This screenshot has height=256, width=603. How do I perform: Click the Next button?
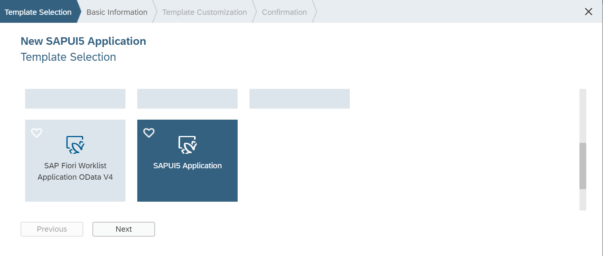point(124,229)
